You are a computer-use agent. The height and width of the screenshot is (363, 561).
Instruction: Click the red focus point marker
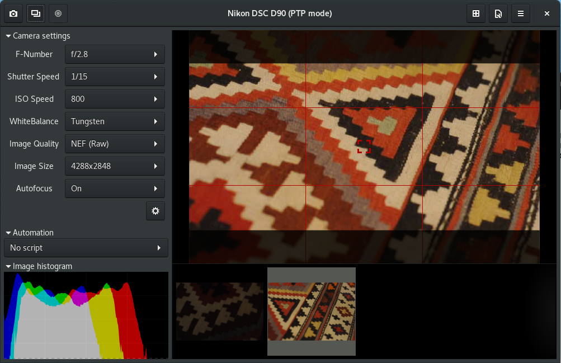(364, 147)
